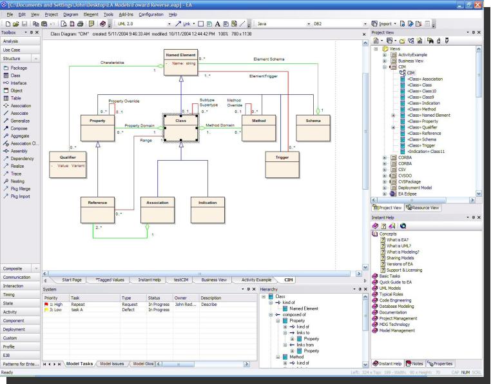The image size is (491, 384).
Task: Select the Named Element class on diagram
Action: [180, 62]
